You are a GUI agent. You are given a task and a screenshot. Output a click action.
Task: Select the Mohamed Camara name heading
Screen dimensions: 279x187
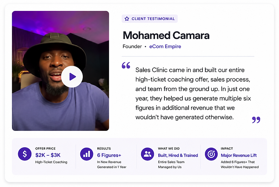166,35
